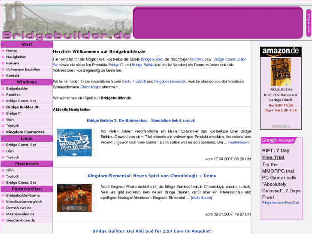Open Bridgebuilder under Windows section
The image size is (312, 234).
click(17, 88)
